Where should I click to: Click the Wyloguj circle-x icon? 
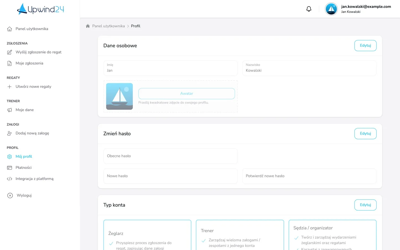[x=10, y=196]
